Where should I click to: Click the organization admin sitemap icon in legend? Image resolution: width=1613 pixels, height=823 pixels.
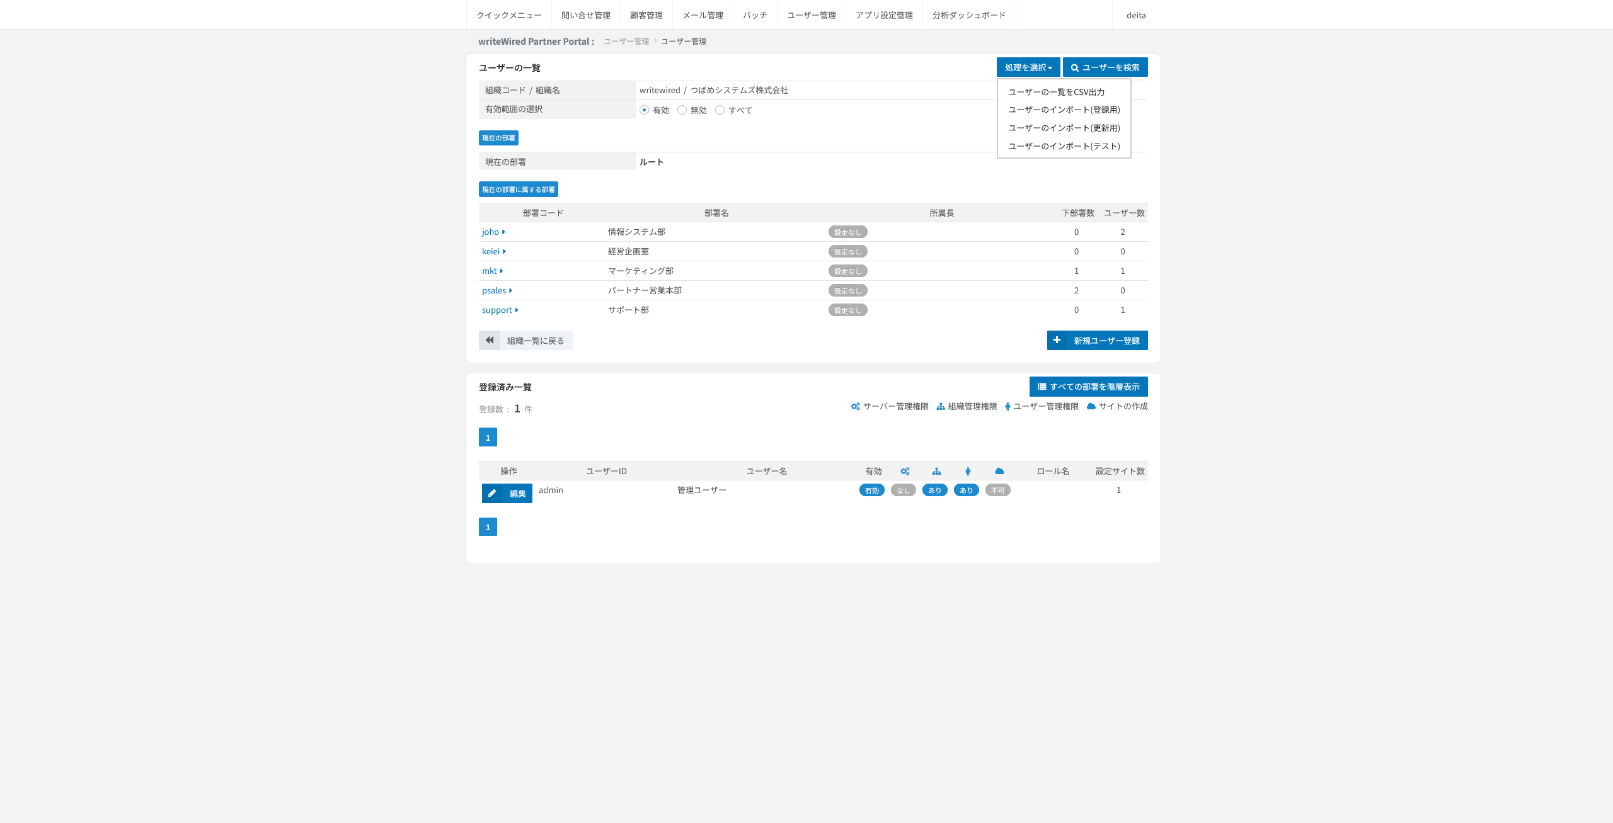tap(941, 407)
